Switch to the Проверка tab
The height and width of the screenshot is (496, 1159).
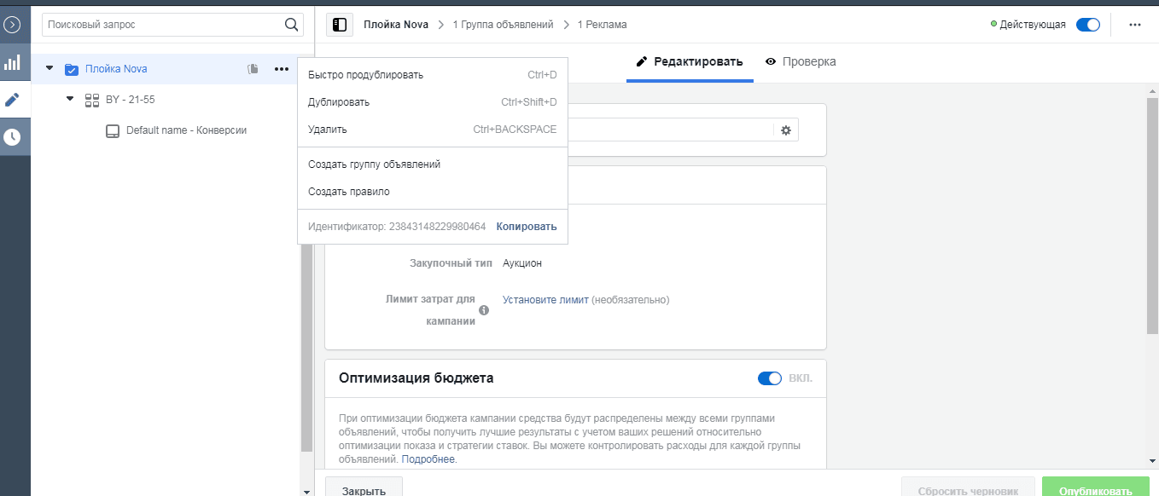click(x=801, y=61)
